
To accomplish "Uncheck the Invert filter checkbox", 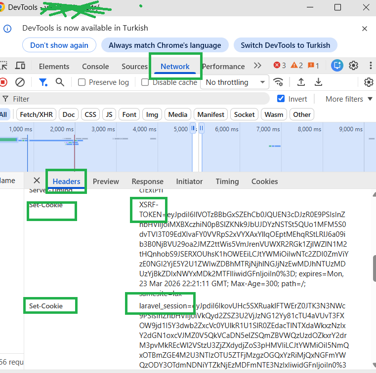I will [281, 99].
